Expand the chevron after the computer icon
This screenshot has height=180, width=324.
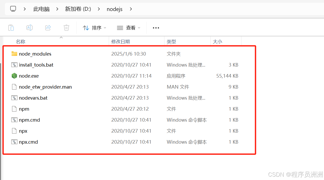tap(25, 9)
